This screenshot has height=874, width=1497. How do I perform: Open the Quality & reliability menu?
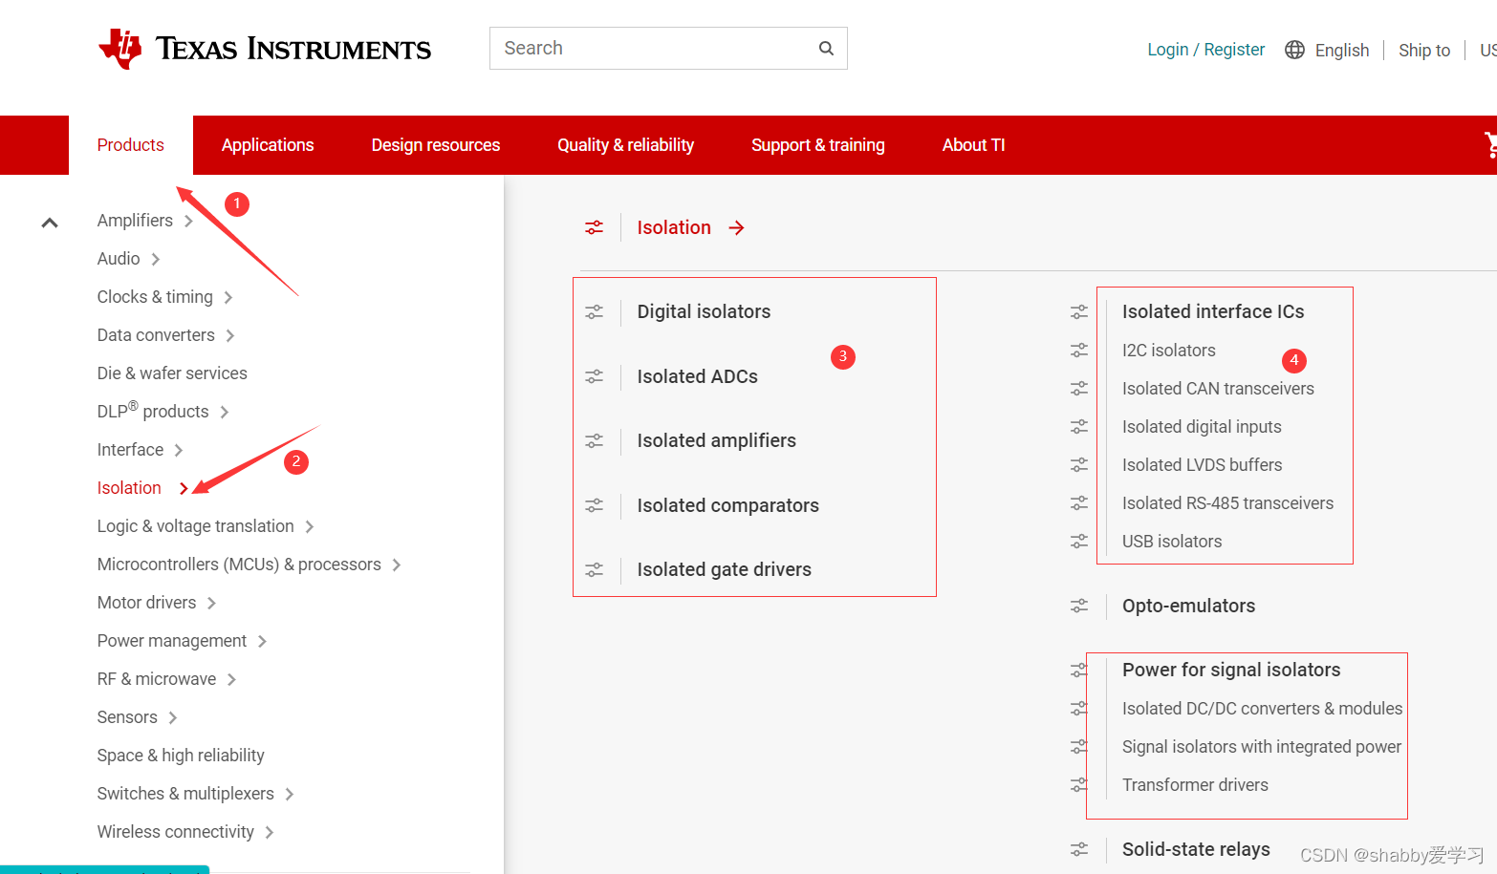tap(626, 145)
